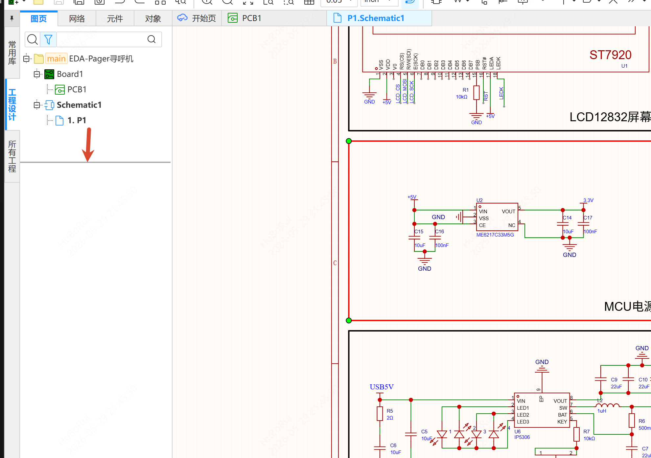Select the PCB1 board file in the project tree
Image resolution: width=651 pixels, height=458 pixels.
point(77,89)
